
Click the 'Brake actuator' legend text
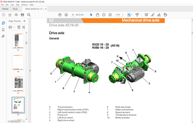point(122,118)
